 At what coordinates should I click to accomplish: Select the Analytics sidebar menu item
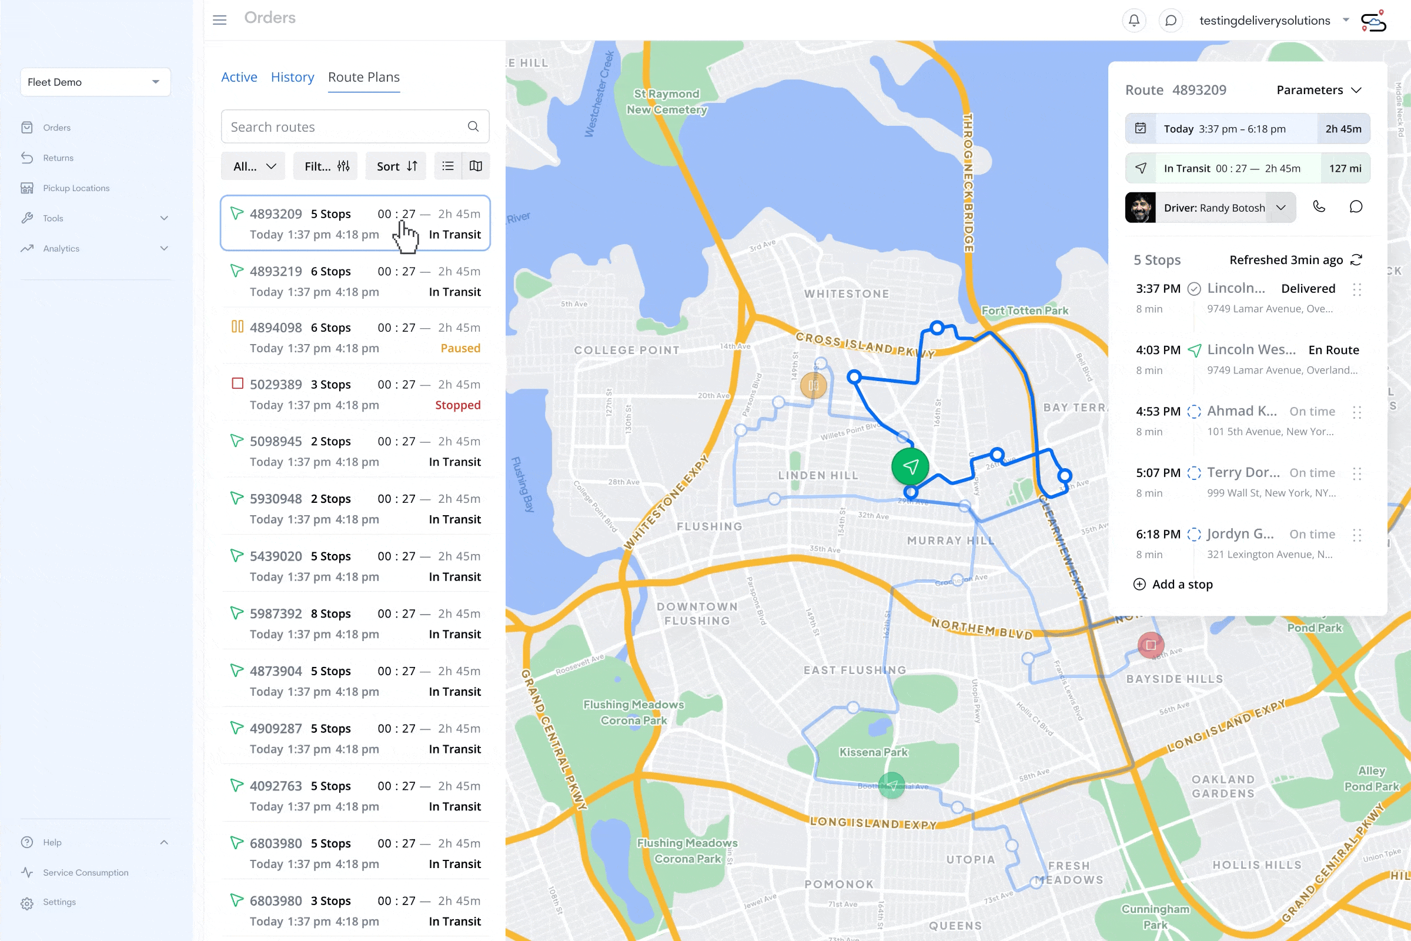61,248
